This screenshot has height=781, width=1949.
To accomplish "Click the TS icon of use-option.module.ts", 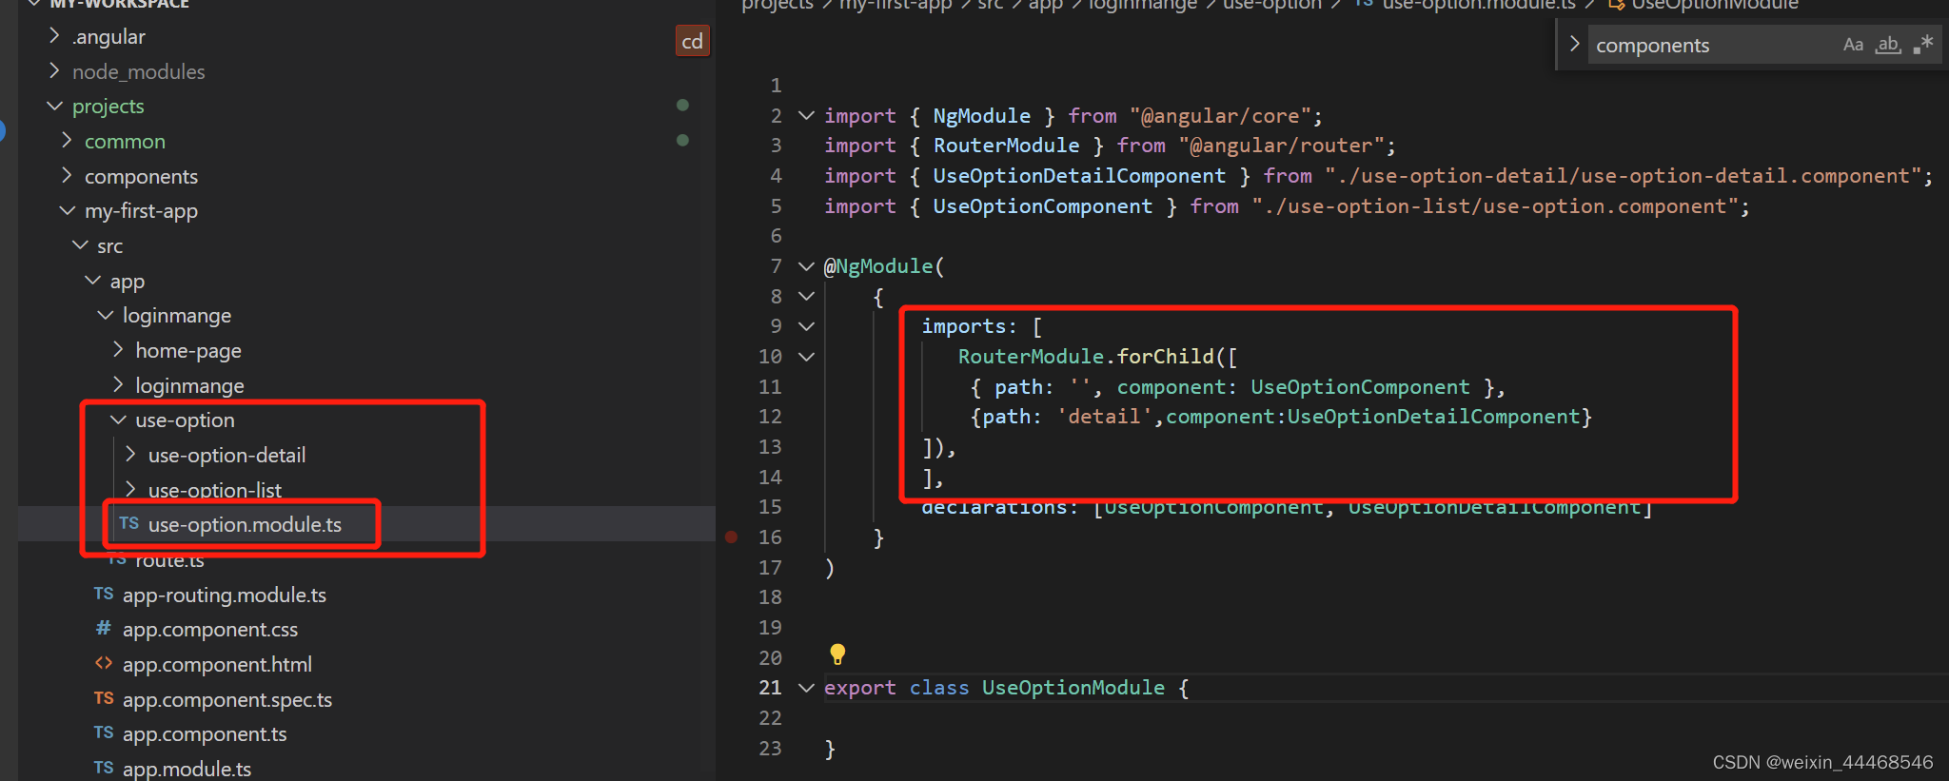I will pyautogui.click(x=129, y=523).
